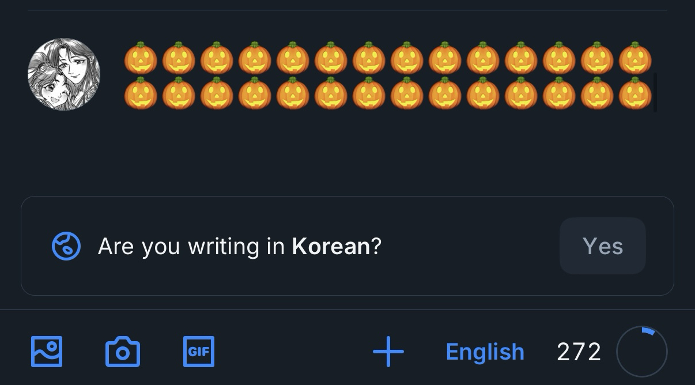Place the cursor after the final bottom-row pumpkin
The width and height of the screenshot is (695, 385).
(654, 93)
